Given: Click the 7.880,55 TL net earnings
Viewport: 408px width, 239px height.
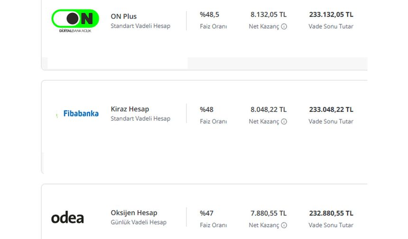Looking at the screenshot, I should coord(269,213).
